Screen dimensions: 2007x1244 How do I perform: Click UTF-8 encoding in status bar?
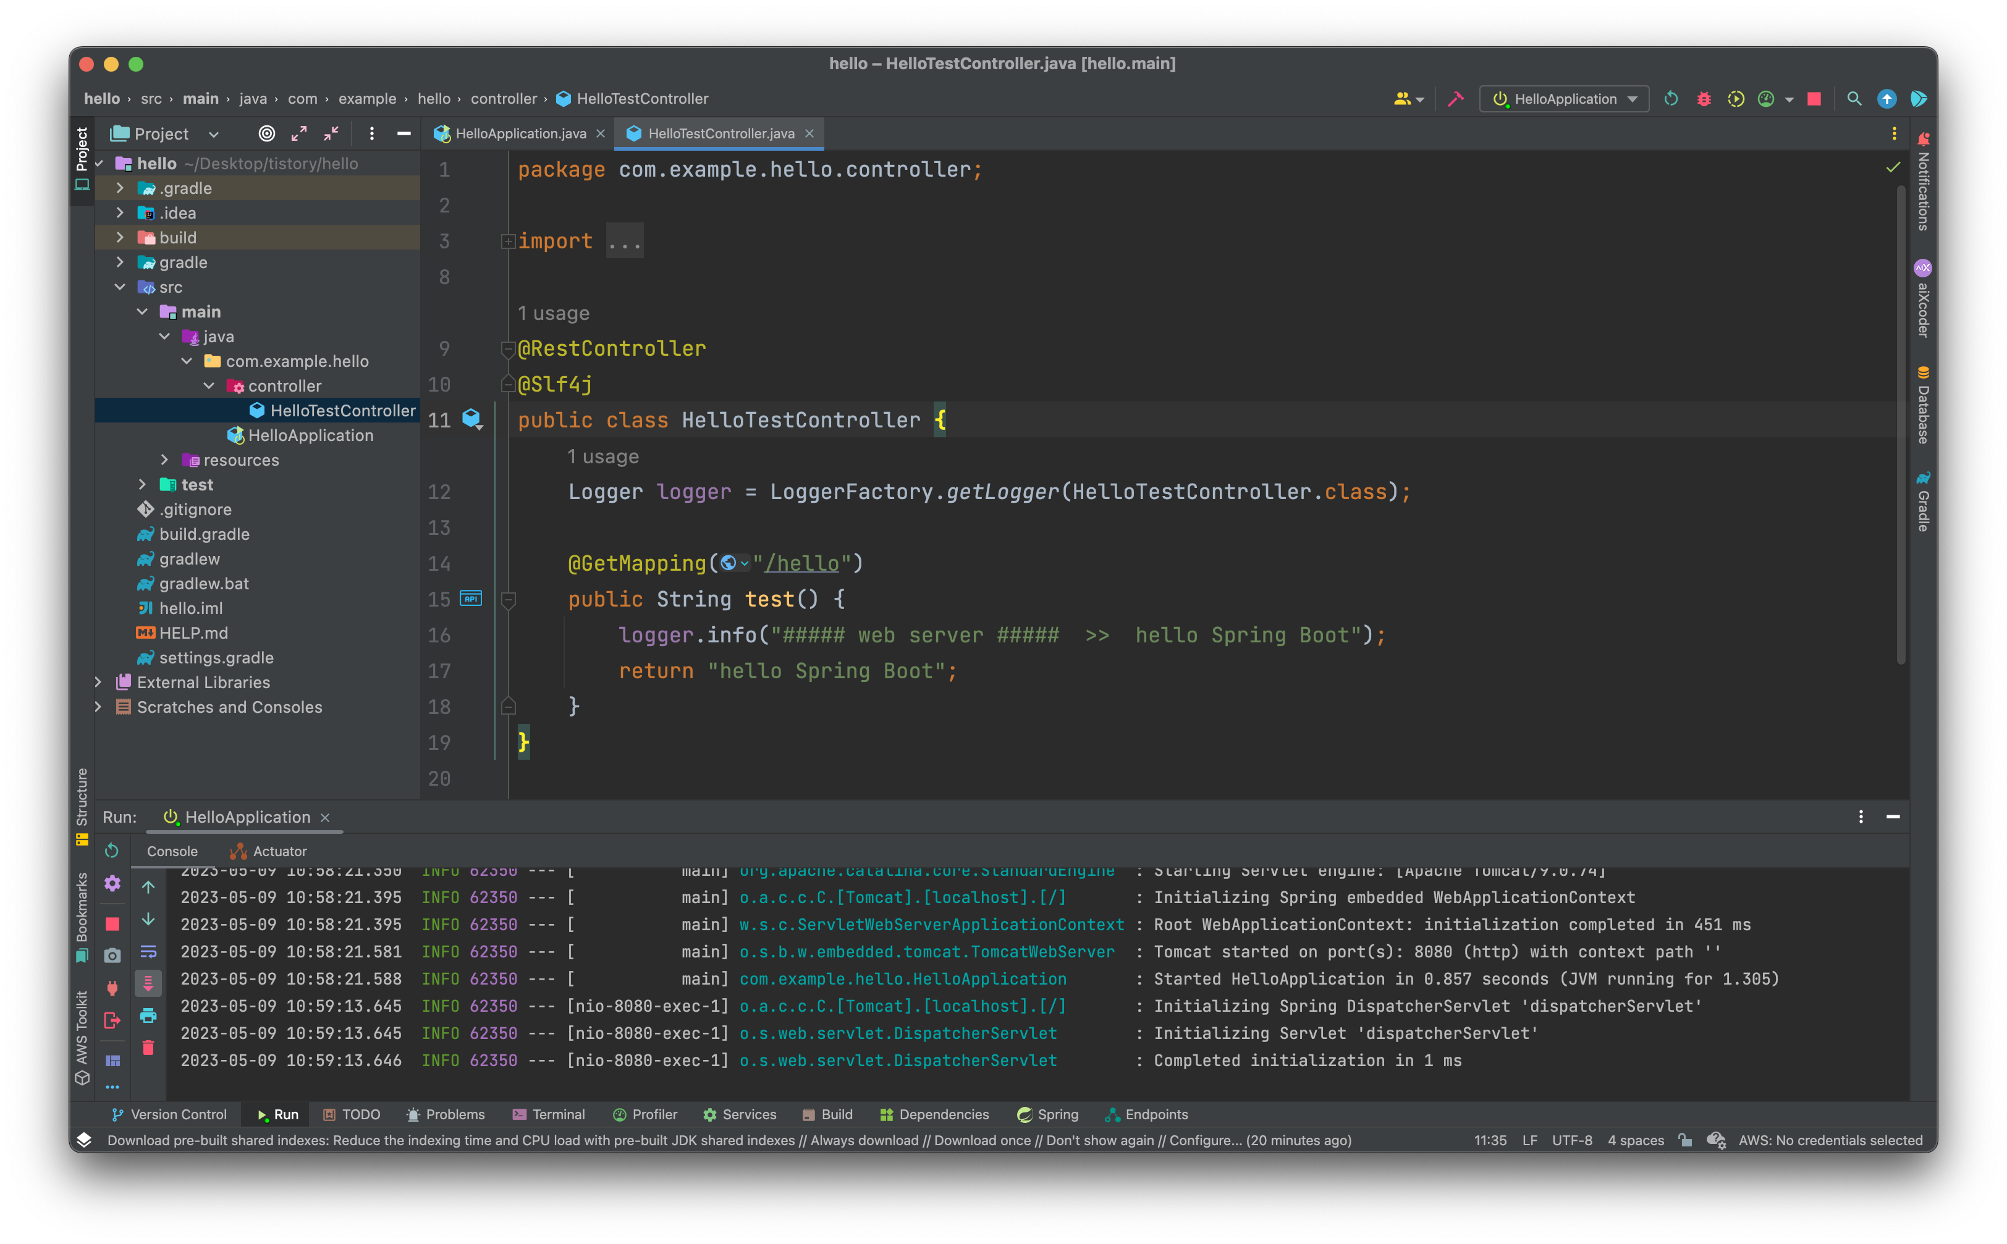(1571, 1140)
